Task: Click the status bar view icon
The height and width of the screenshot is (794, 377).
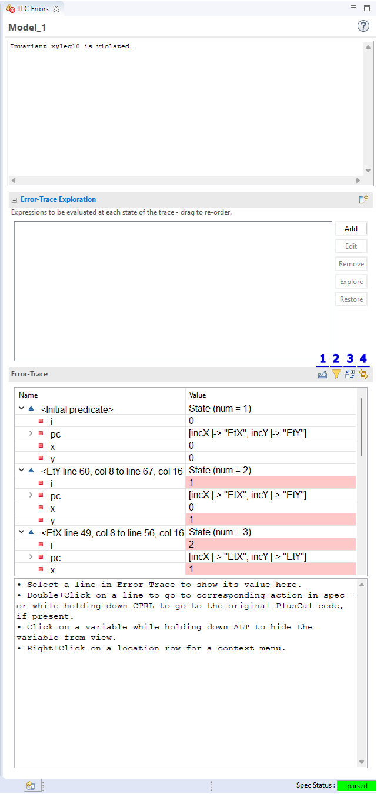Action: tap(30, 786)
